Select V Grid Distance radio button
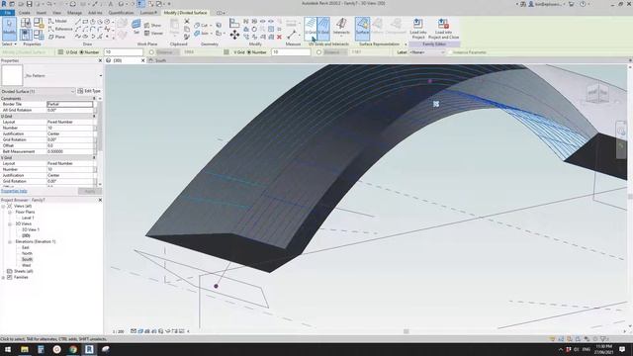This screenshot has height=356, width=633. pyautogui.click(x=318, y=52)
